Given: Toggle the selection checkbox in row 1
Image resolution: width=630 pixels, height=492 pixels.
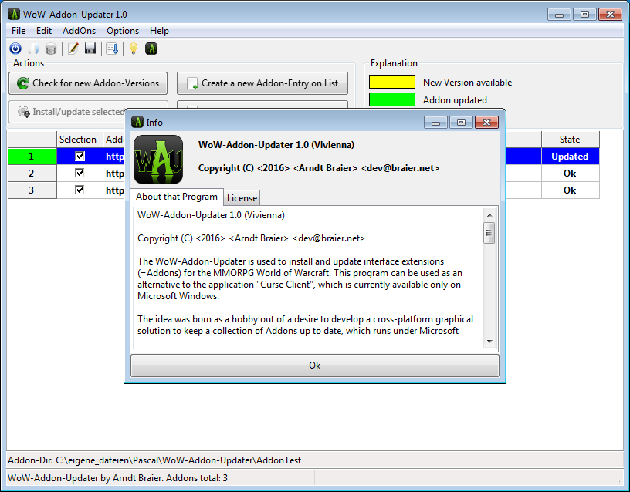Looking at the screenshot, I should (x=80, y=156).
